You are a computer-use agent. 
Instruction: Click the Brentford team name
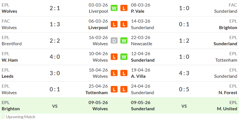tap(12, 44)
